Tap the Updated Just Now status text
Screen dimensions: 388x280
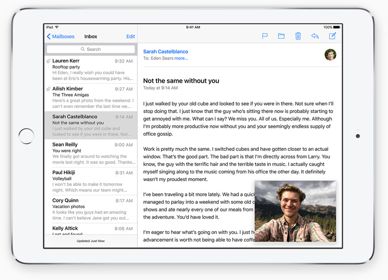(x=90, y=241)
